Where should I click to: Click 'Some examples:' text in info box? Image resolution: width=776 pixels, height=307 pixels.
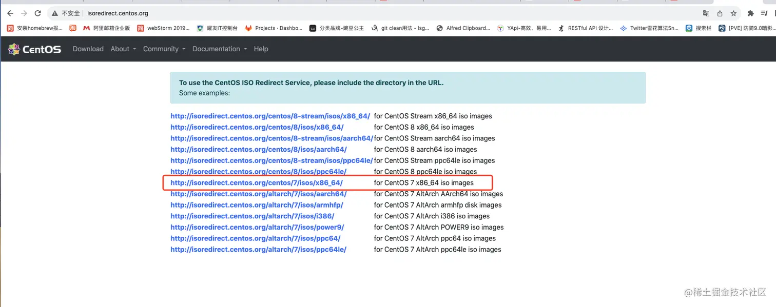coord(204,93)
